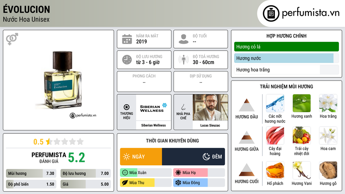Click the Hợp hương chính heading
Image resolution: width=345 pixels, height=194 pixels.
286,36
